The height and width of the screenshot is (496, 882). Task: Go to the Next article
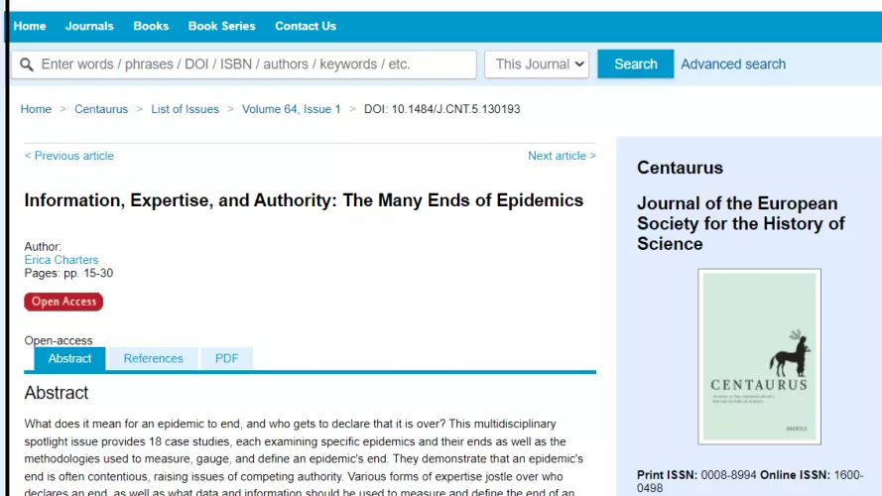[562, 156]
